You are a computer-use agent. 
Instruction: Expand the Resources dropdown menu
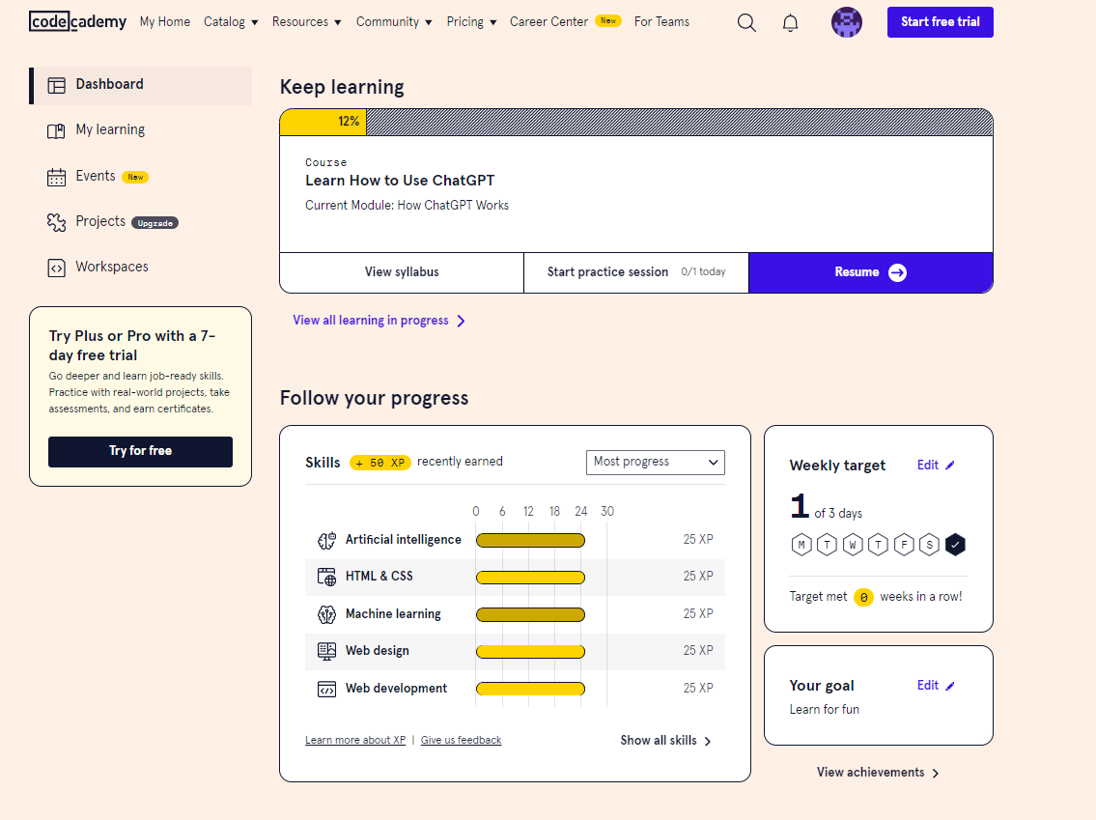pos(307,21)
